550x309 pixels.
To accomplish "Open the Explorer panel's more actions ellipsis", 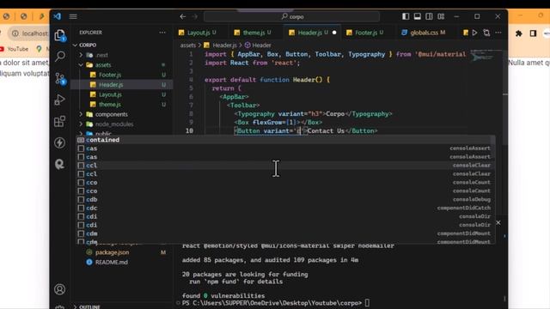I will 162,33.
